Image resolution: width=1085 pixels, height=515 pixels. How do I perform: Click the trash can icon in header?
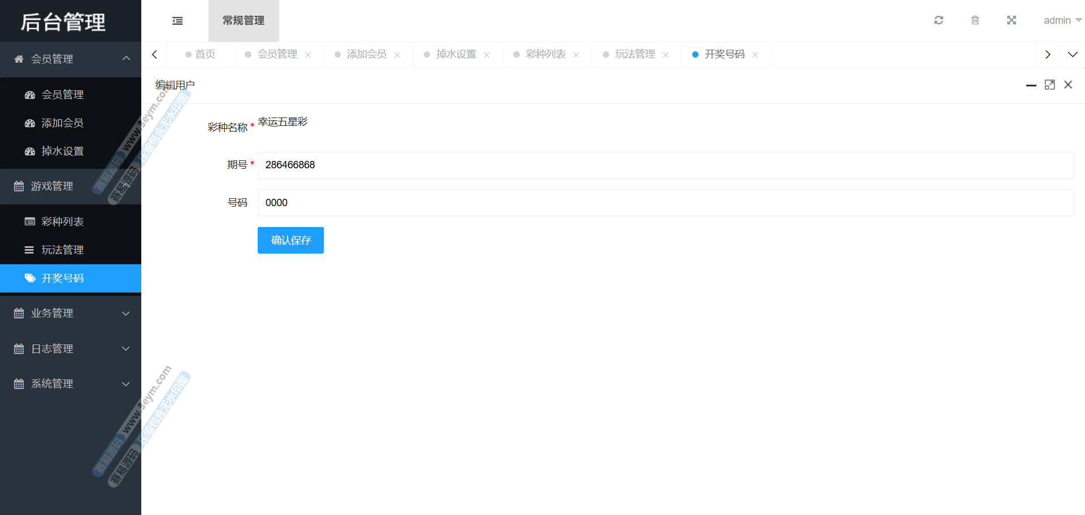pos(975,20)
